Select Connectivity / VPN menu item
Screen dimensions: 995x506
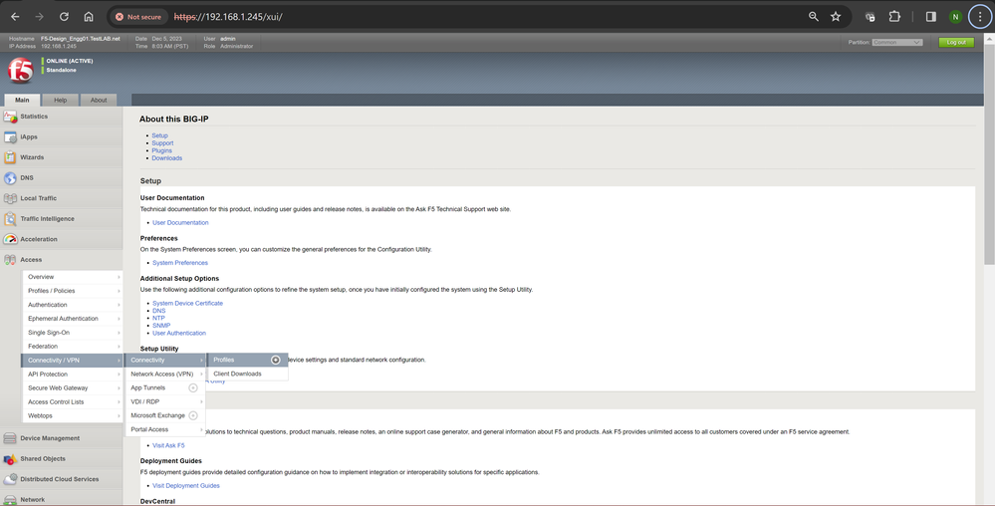point(73,360)
